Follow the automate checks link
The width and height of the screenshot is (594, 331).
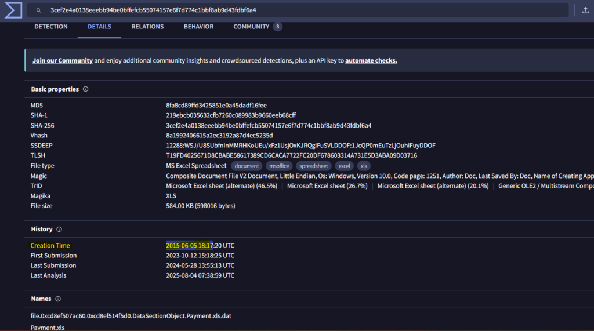(x=371, y=61)
